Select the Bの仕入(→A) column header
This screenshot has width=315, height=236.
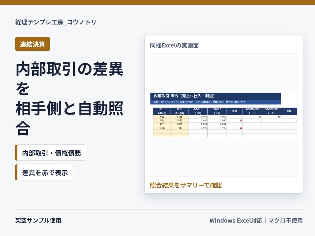click(217, 111)
